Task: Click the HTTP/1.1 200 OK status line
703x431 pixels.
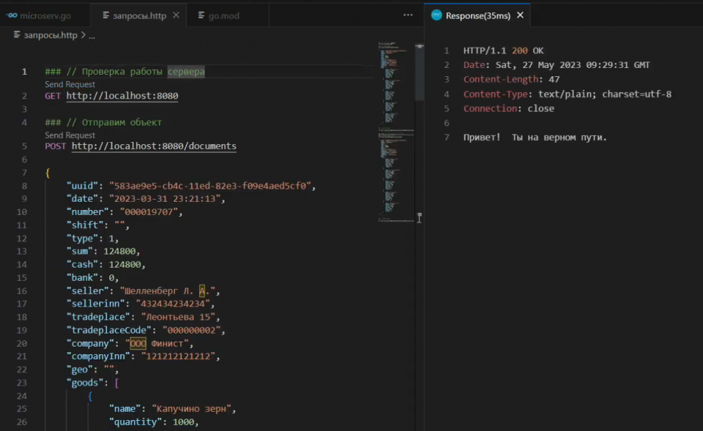Action: point(503,51)
